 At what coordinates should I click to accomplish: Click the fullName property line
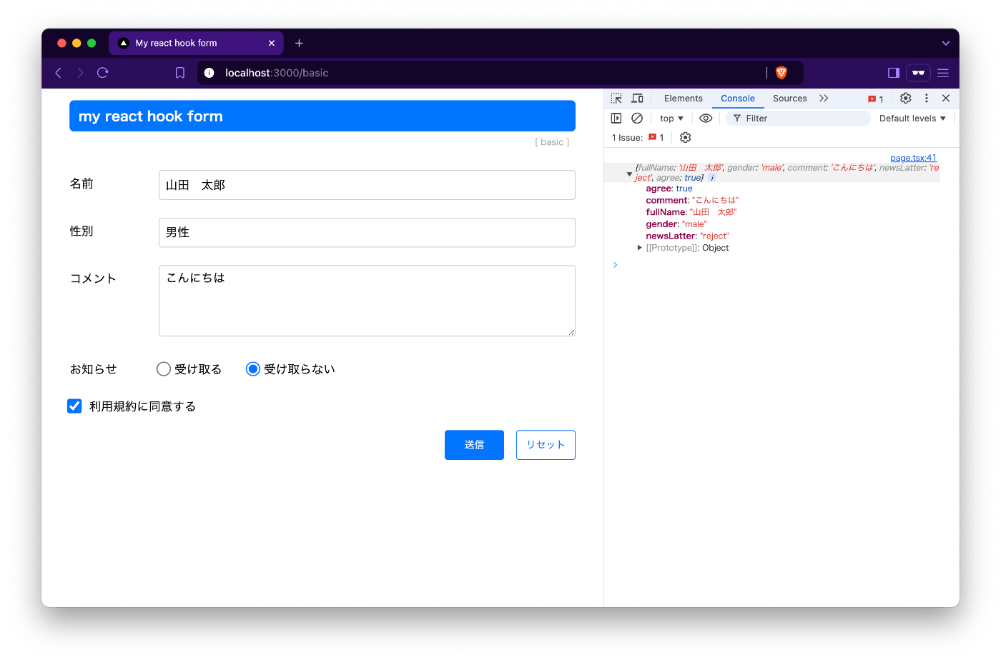coord(691,212)
